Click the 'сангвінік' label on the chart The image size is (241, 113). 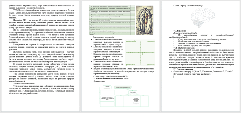(x=150, y=65)
